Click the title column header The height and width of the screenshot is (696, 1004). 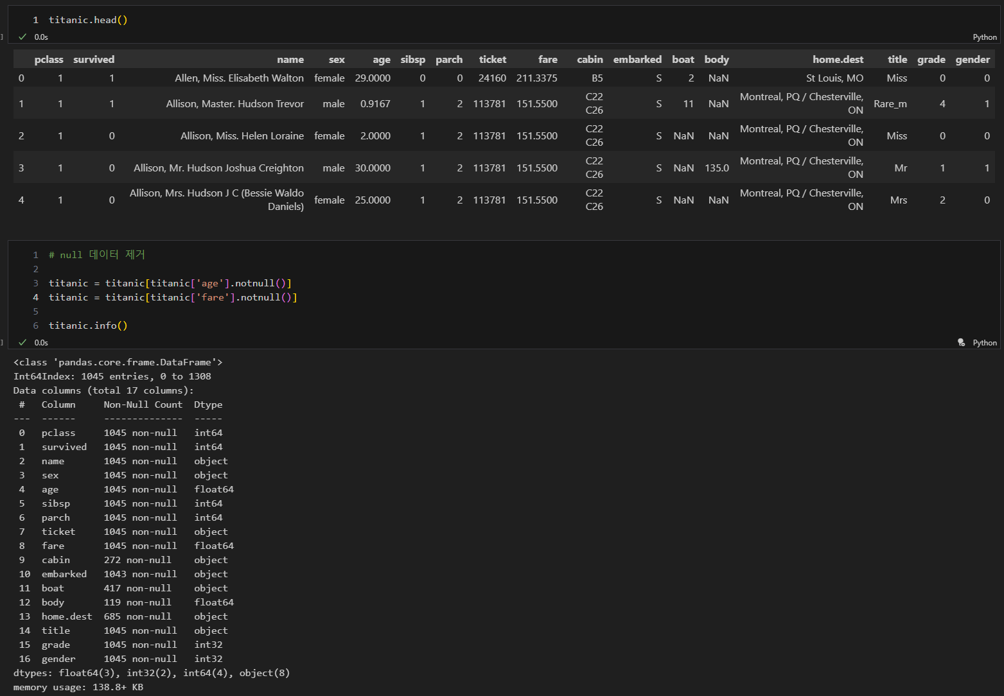[897, 59]
